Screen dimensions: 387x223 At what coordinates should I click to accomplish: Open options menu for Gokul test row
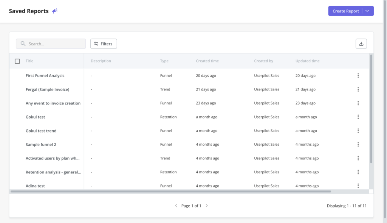click(358, 117)
